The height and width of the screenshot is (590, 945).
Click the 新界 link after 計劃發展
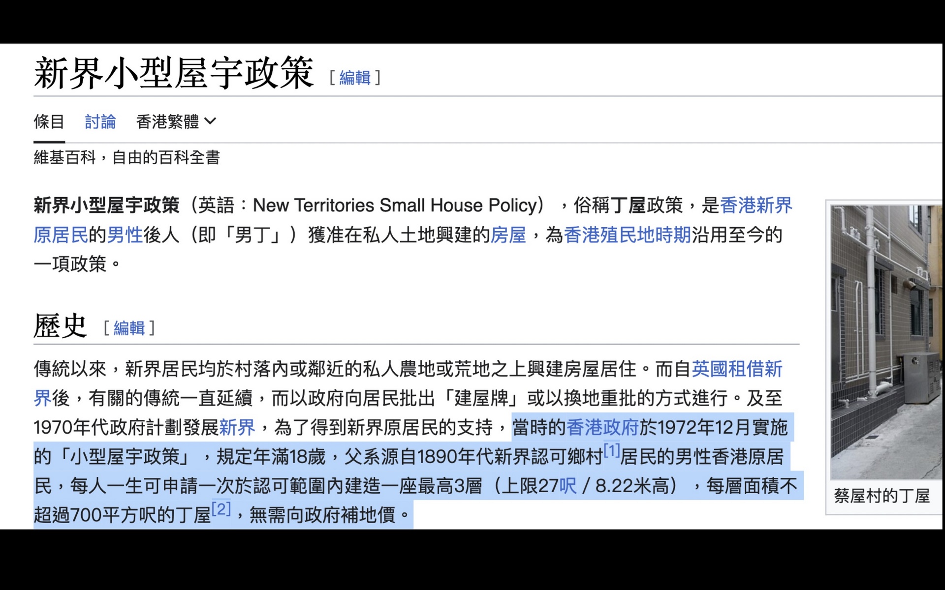pyautogui.click(x=237, y=427)
